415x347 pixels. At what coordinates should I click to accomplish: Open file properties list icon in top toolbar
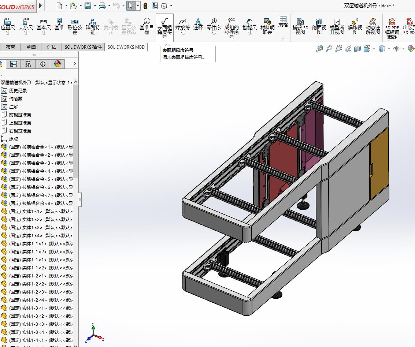click(155, 5)
